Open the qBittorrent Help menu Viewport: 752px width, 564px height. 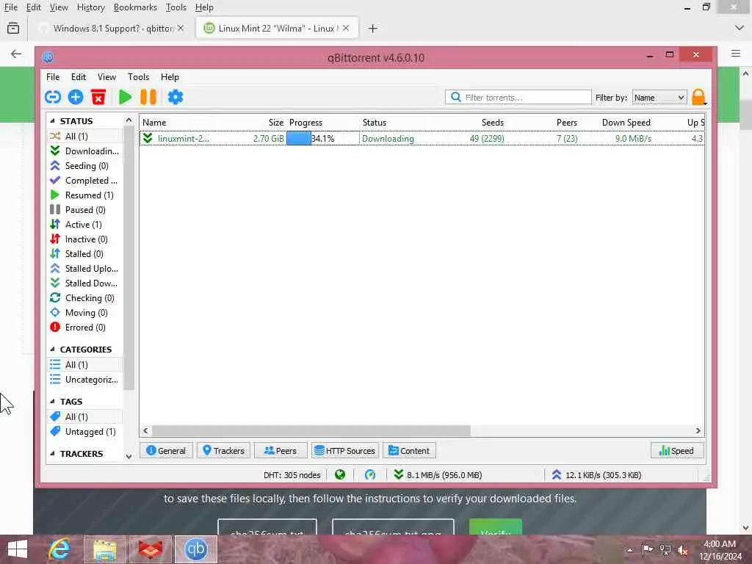pyautogui.click(x=170, y=77)
